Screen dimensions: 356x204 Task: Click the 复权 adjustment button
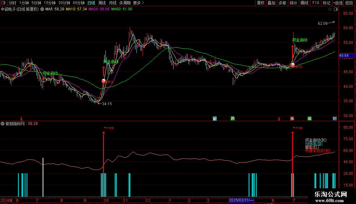pyautogui.click(x=261, y=3)
